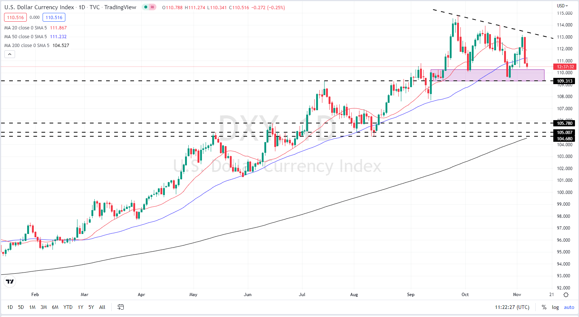Click the U.S. Dollar Currency Index title
Screen dimensions: 579x317
click(x=39, y=7)
